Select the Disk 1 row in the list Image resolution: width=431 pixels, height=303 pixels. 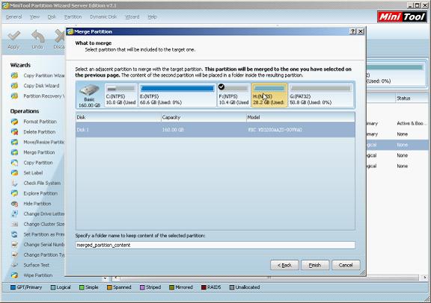point(215,130)
